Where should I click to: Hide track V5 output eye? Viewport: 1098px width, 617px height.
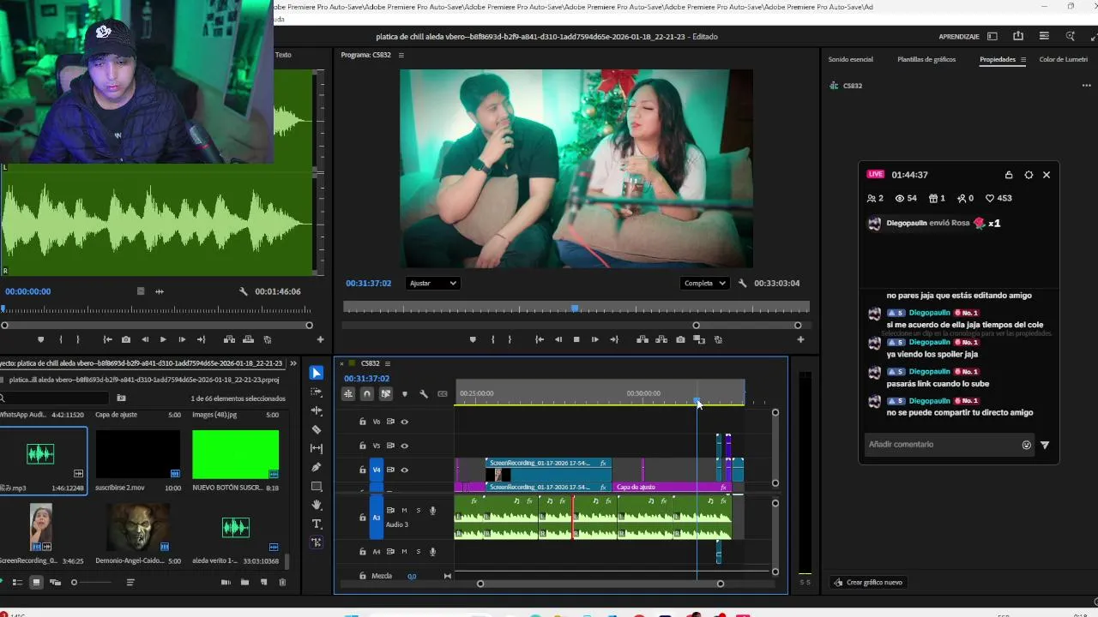pos(405,446)
